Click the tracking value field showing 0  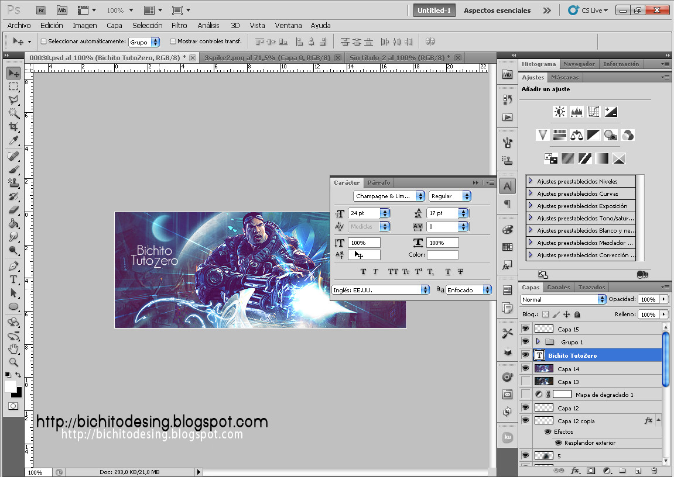(442, 226)
